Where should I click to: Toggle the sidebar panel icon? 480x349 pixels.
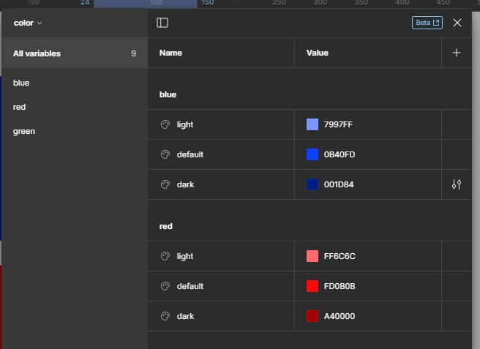pos(162,23)
